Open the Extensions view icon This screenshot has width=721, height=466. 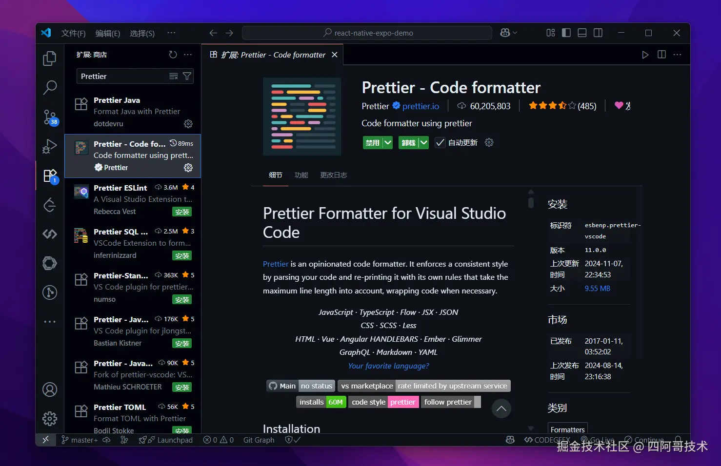click(50, 175)
